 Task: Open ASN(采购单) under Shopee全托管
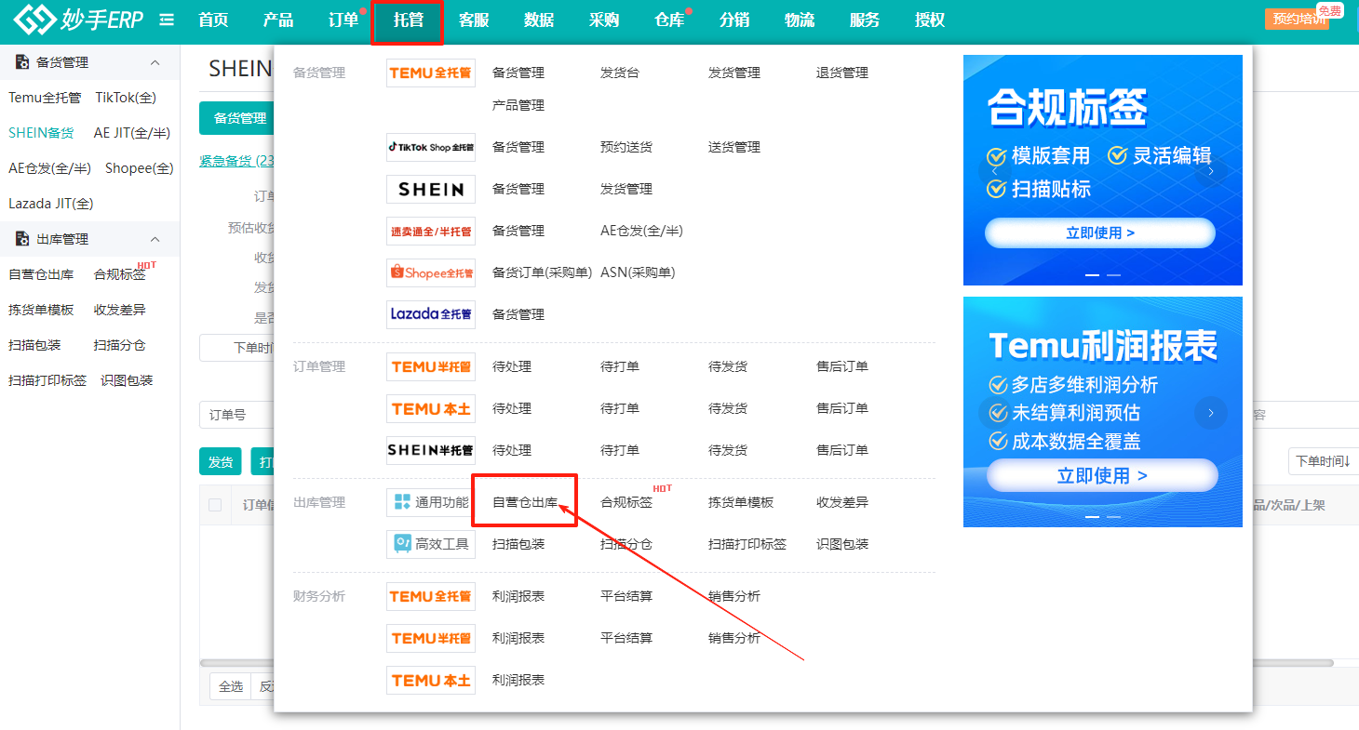638,272
